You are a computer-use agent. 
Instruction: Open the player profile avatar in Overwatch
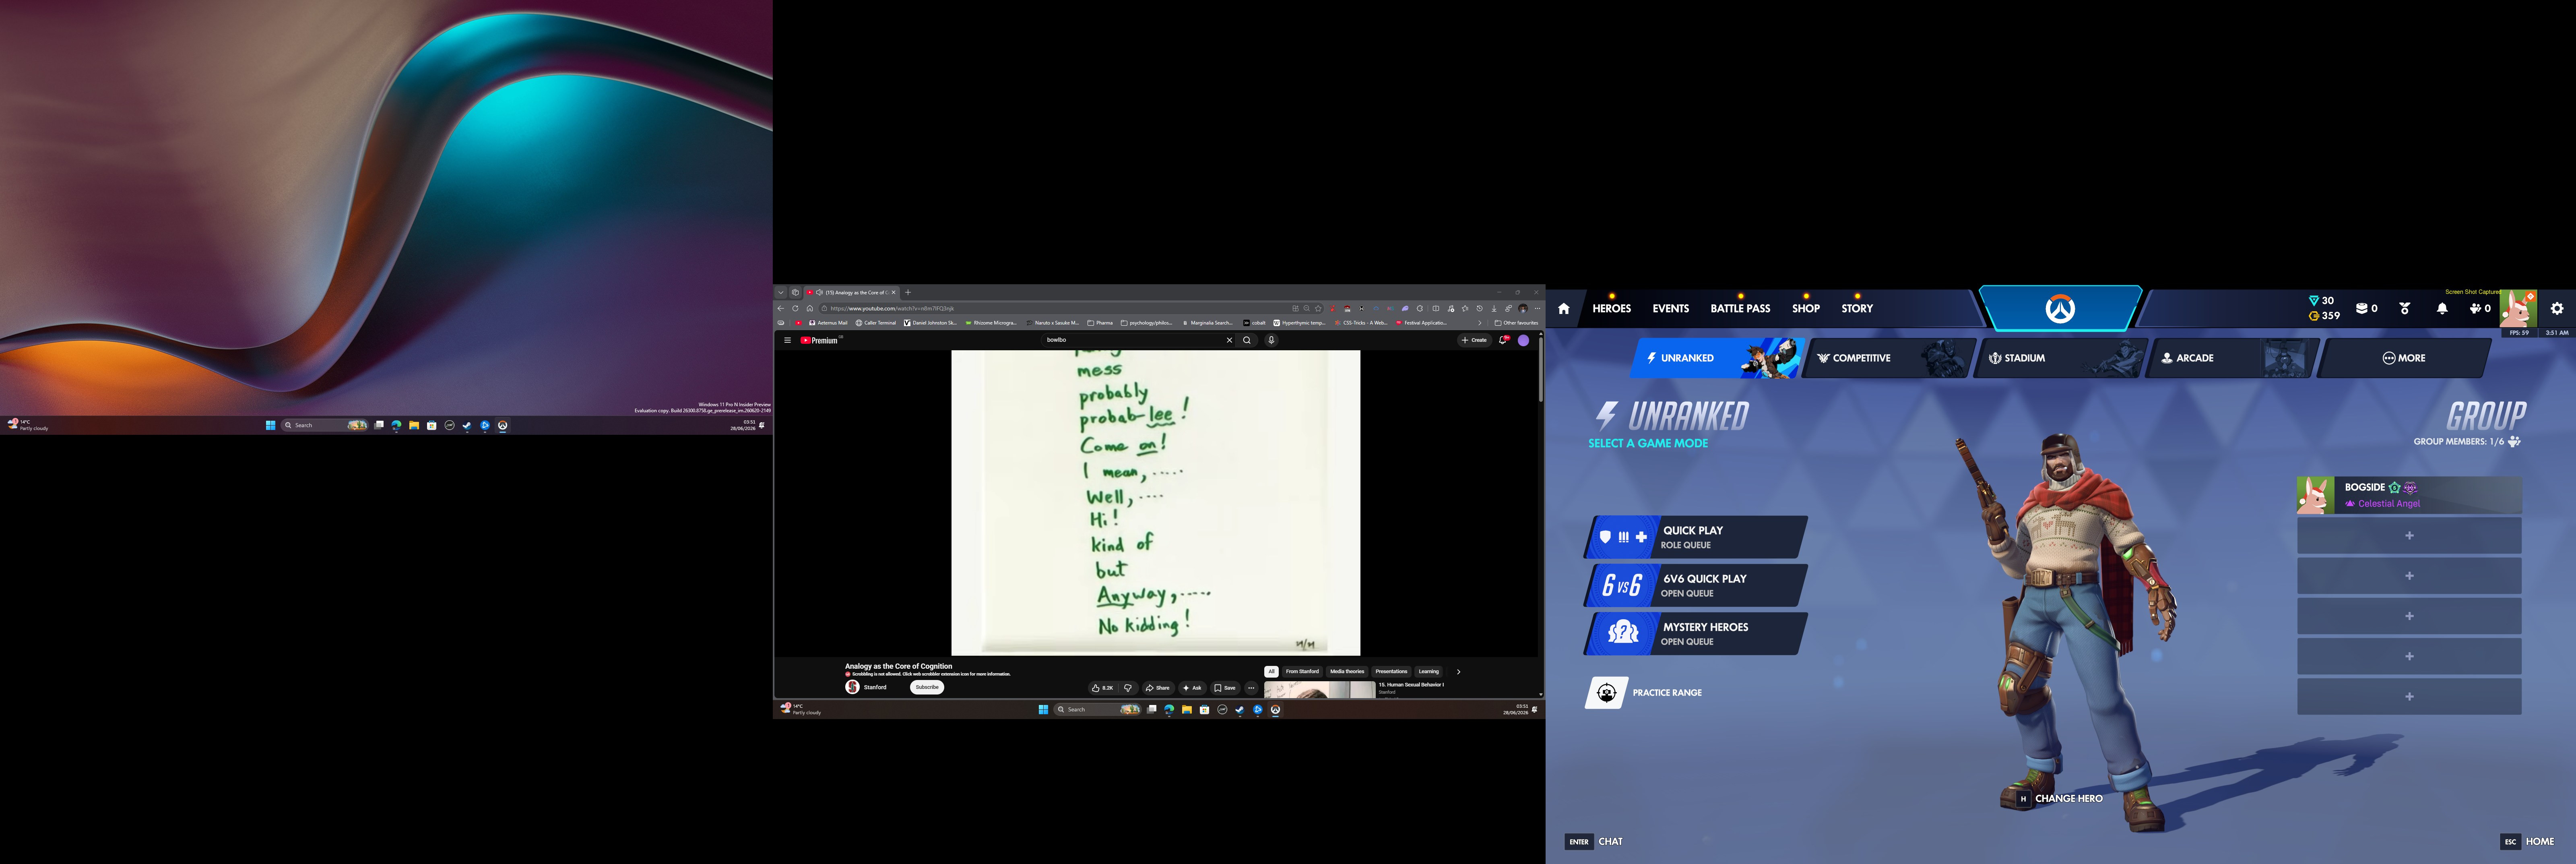pos(2518,309)
